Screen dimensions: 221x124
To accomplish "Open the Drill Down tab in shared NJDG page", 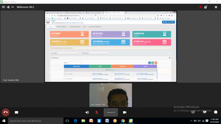I will tap(51, 27).
